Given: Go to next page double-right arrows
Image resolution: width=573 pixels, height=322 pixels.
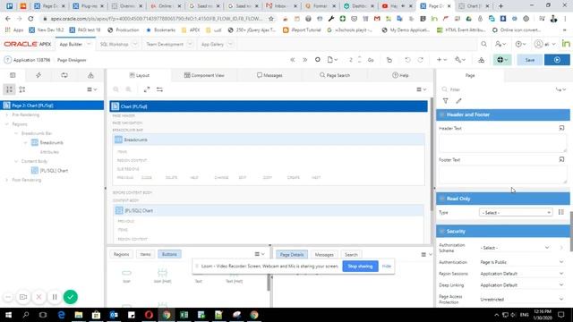Looking at the screenshot, I should pos(304,60).
